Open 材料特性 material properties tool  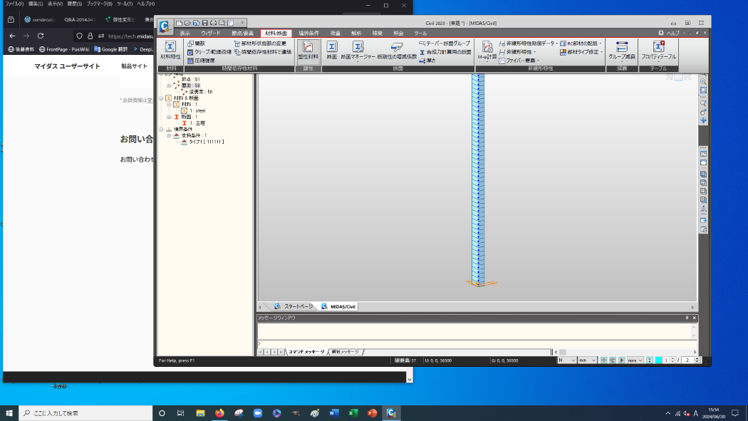click(170, 51)
